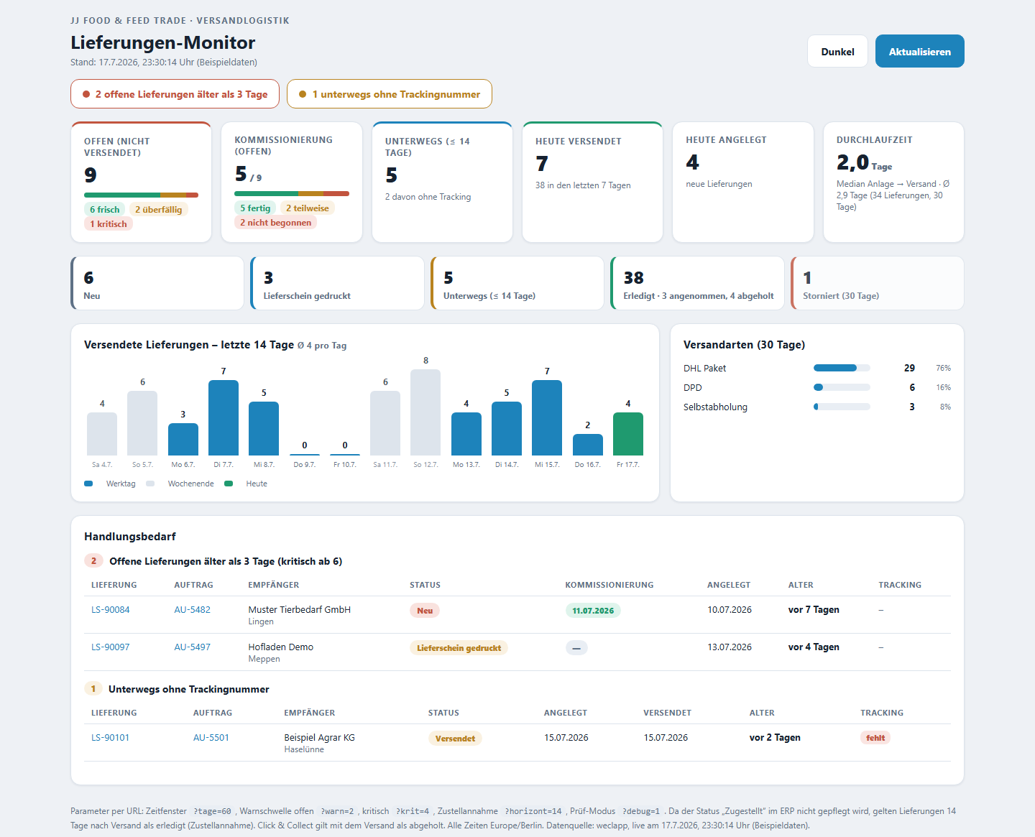Click the chart bar for Mi 15.7.
1035x837 pixels.
pos(547,417)
